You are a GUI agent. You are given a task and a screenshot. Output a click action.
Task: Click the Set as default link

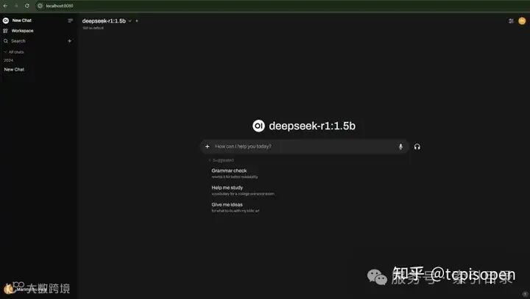click(93, 28)
